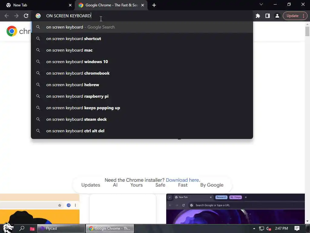Switch to Google Chrome - The Fast tab

tap(111, 5)
